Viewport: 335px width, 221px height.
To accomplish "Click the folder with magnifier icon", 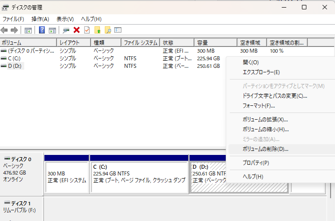I will click(x=108, y=30).
